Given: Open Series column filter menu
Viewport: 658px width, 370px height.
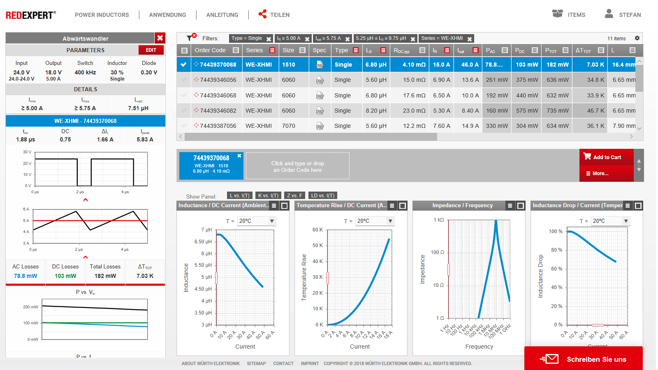Looking at the screenshot, I should pyautogui.click(x=272, y=50).
